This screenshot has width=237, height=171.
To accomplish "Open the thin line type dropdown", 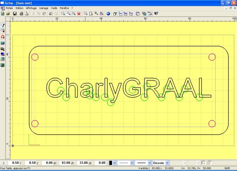I will tap(132, 163).
